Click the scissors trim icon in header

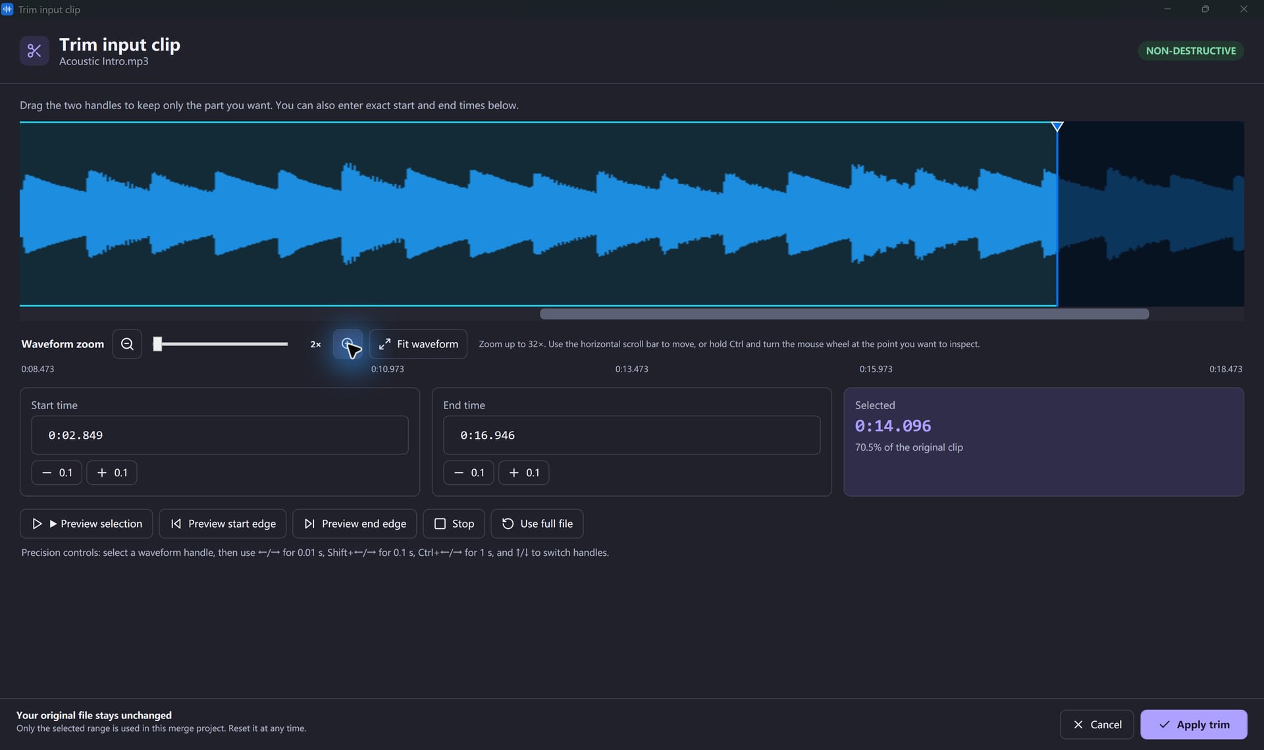(34, 51)
